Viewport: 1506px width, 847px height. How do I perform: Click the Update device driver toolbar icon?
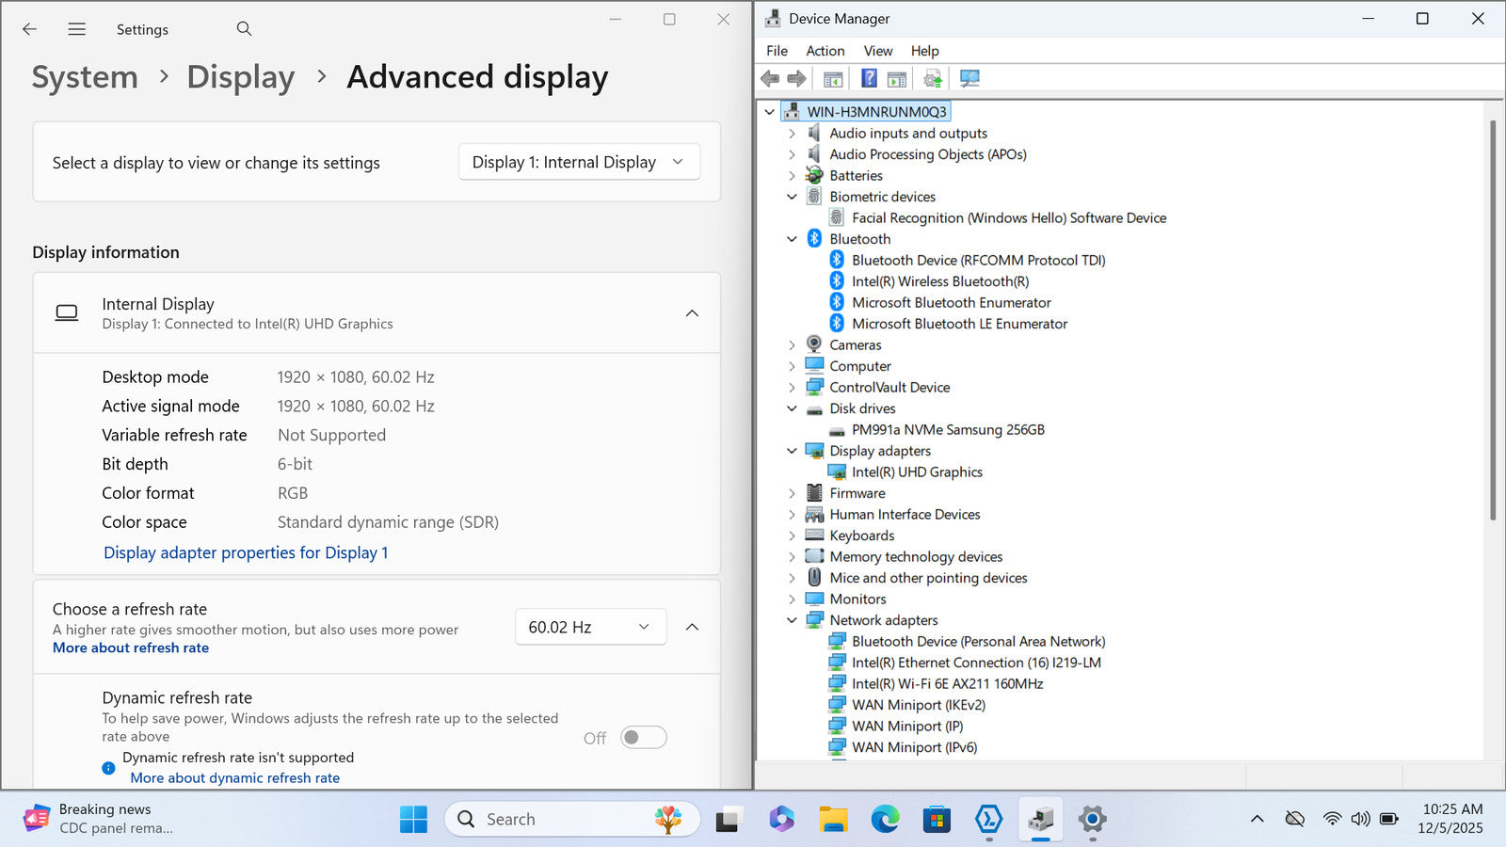click(932, 78)
